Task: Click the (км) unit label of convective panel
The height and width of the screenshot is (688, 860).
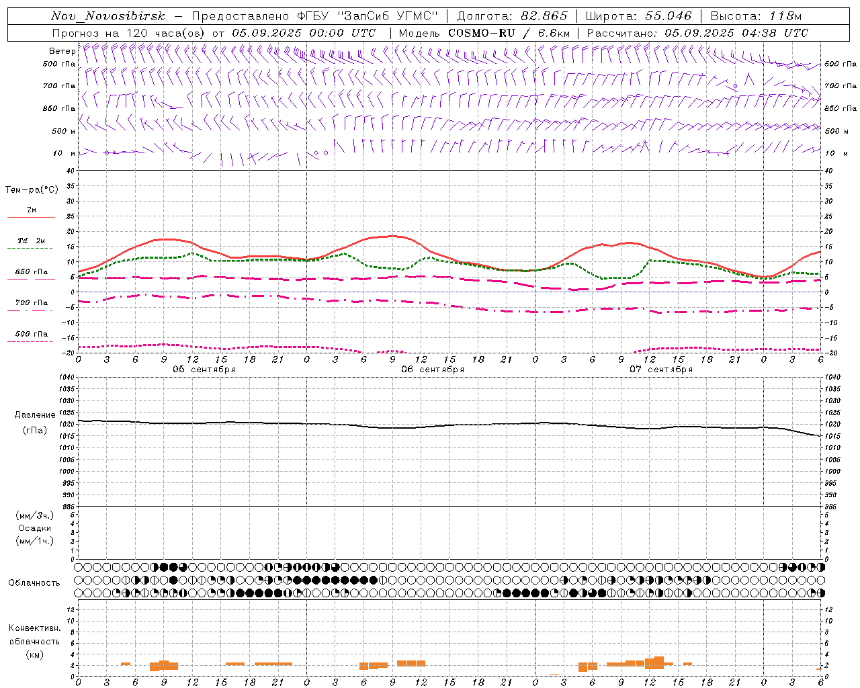Action: tap(35, 654)
